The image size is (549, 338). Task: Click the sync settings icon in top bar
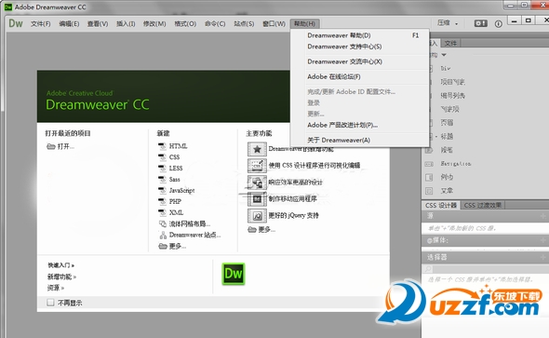(480, 23)
